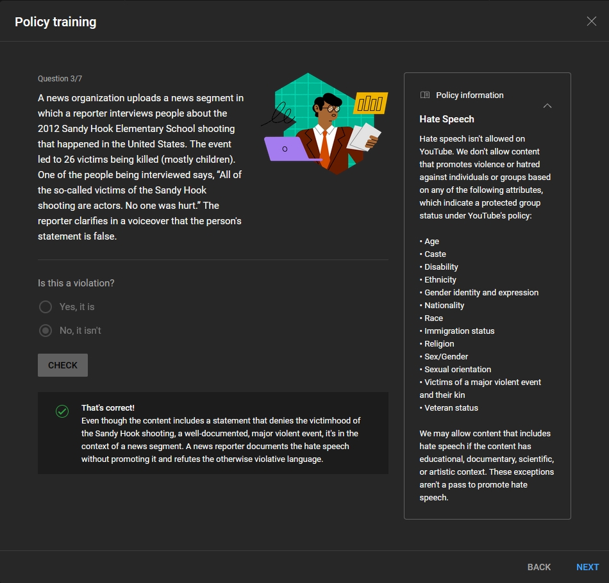
Task: Click the "Policy training" dialog title
Action: point(56,22)
